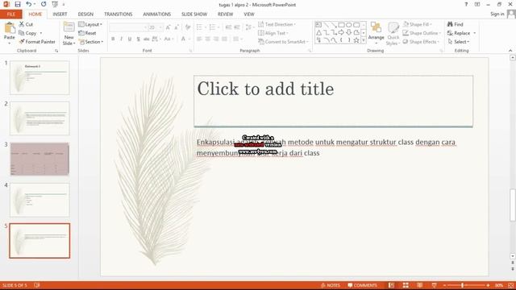Click Shape Effects button
Image resolution: width=516 pixels, height=290 pixels.
pyautogui.click(x=421, y=42)
